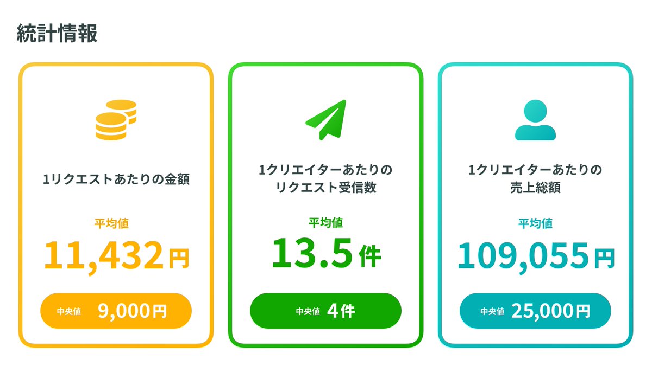
Task: Select the 1リクエストあたりの金額 card title
Action: click(x=116, y=179)
